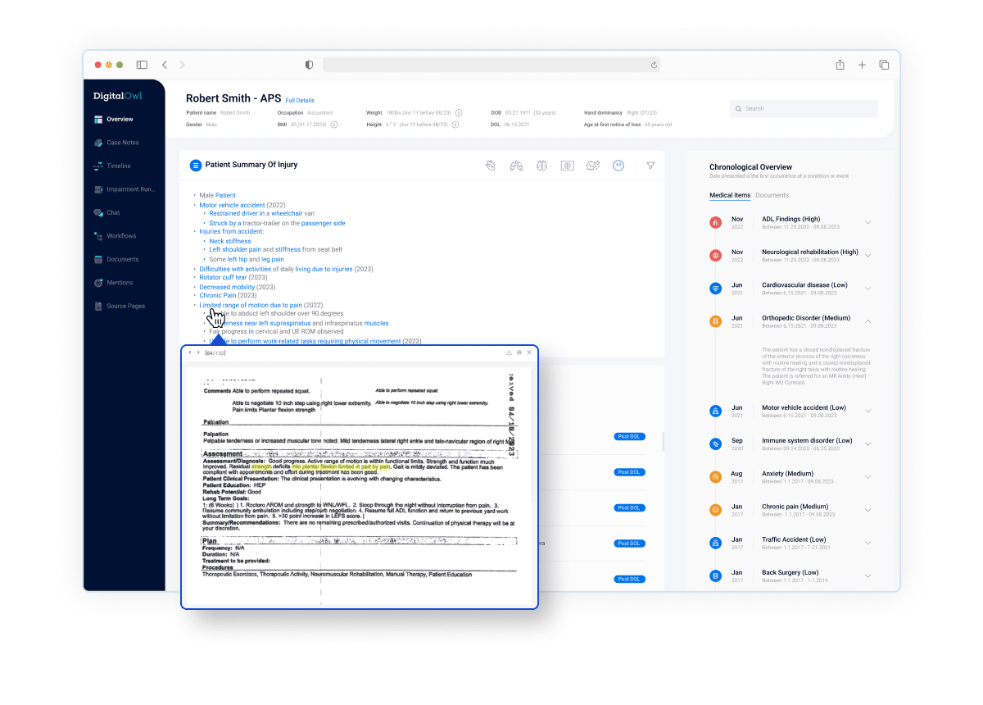Screen dimensions: 983x705
Task: Toggle the browser sidebar panel icon
Action: click(x=142, y=65)
